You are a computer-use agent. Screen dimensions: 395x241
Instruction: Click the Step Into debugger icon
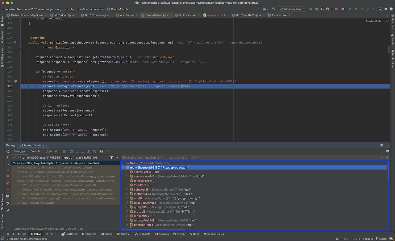click(x=77, y=151)
